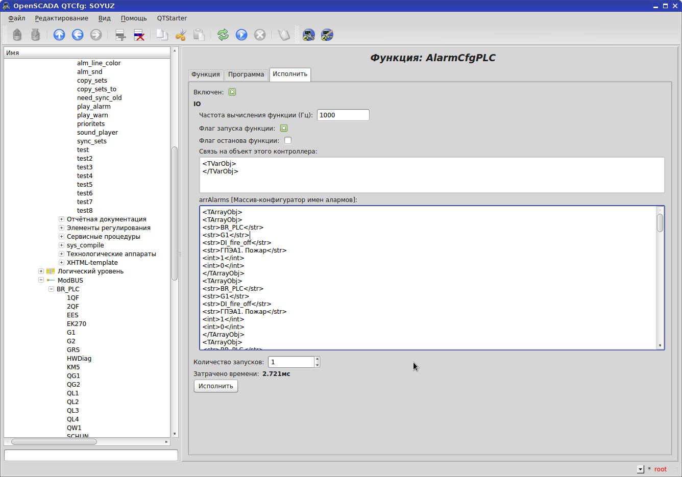Toggle the Включен checkbox
Image resolution: width=682 pixels, height=477 pixels.
(232, 92)
